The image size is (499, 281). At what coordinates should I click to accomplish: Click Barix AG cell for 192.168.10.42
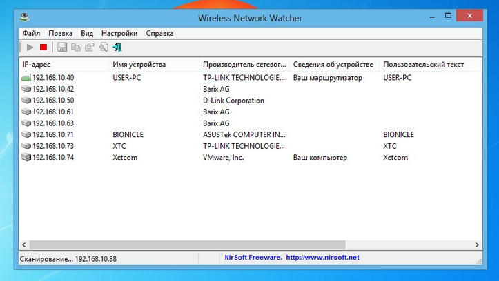216,90
